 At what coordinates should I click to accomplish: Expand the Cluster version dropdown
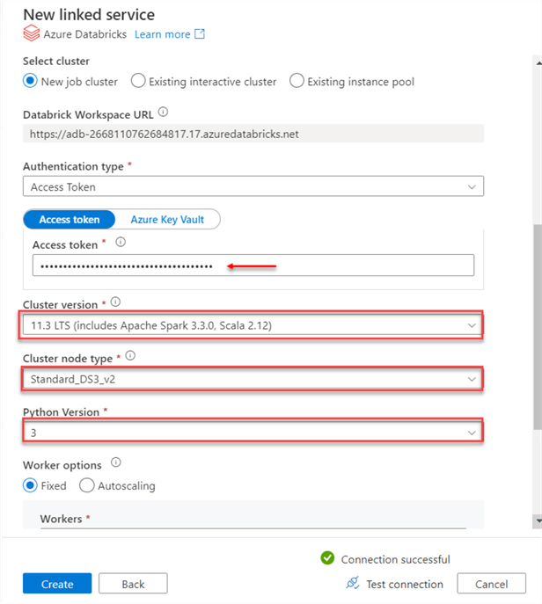coord(253,326)
